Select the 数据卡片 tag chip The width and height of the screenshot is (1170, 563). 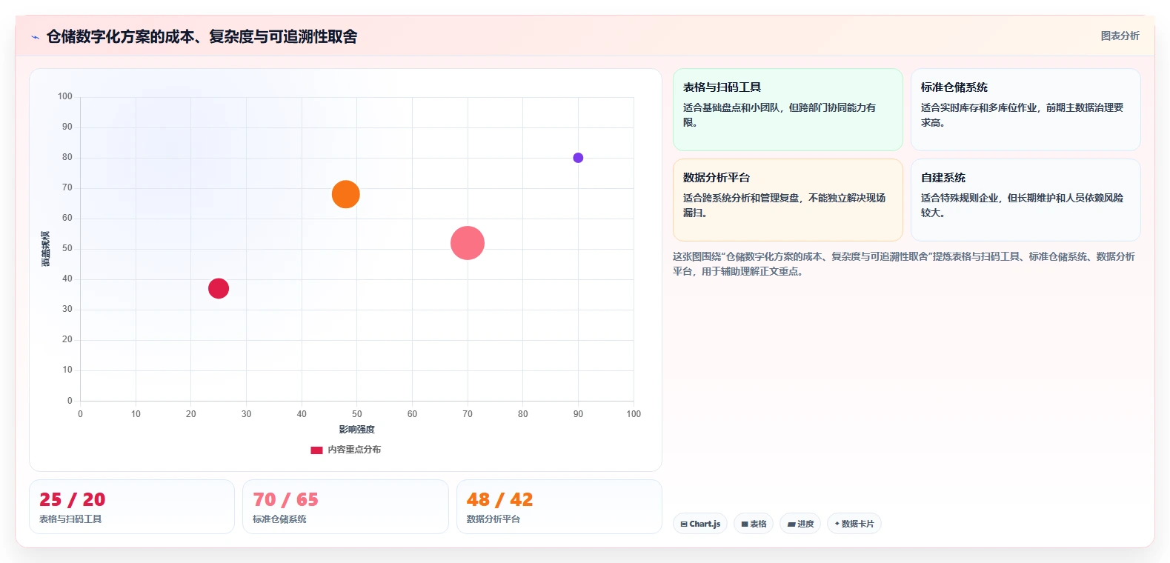(854, 524)
